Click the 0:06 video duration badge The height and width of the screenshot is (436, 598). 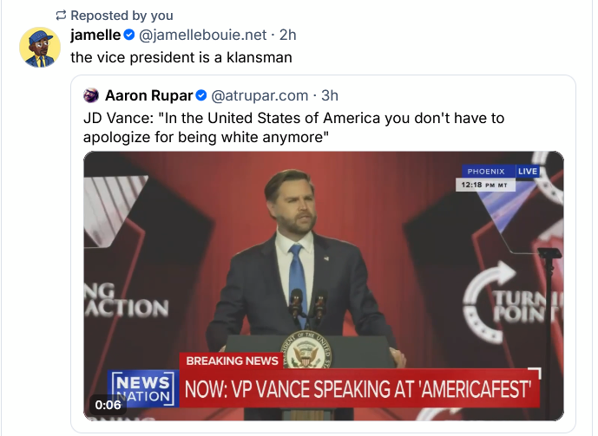point(108,404)
